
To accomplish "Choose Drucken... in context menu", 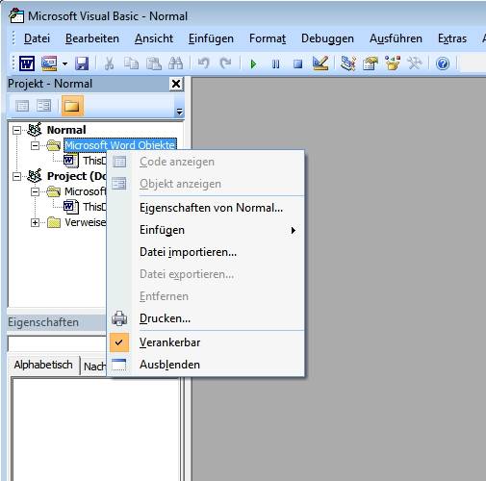I will (x=205, y=318).
